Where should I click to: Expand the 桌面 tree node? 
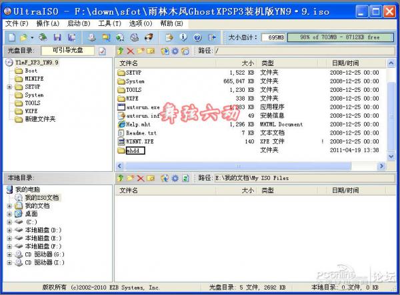tap(9, 214)
